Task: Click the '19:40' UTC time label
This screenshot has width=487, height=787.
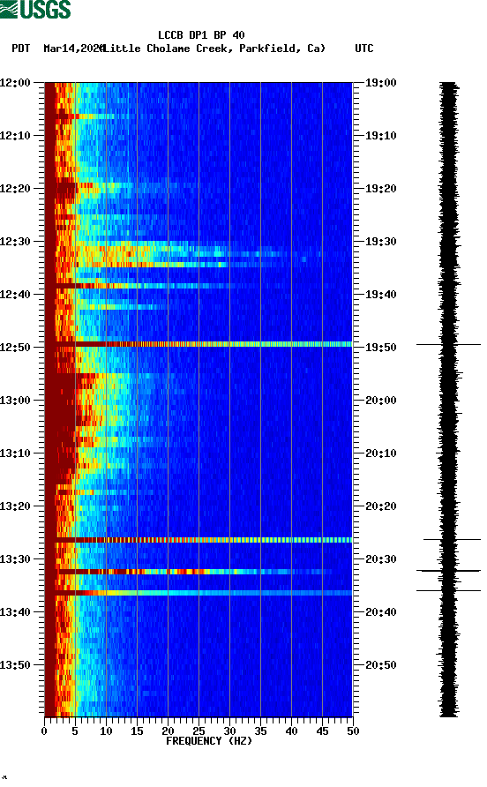Action: pyautogui.click(x=380, y=294)
